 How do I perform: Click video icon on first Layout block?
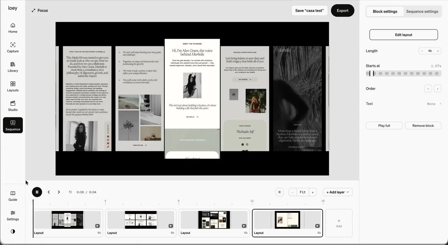(97, 226)
